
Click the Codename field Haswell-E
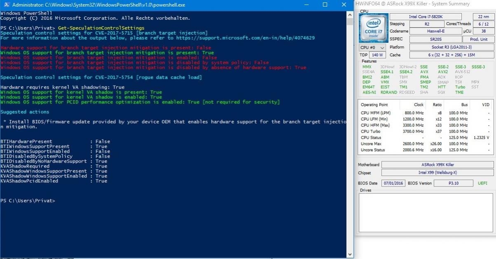(x=435, y=31)
